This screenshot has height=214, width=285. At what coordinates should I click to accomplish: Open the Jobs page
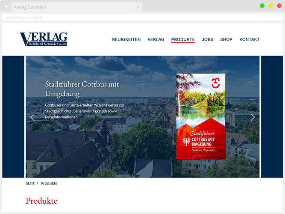(x=208, y=39)
